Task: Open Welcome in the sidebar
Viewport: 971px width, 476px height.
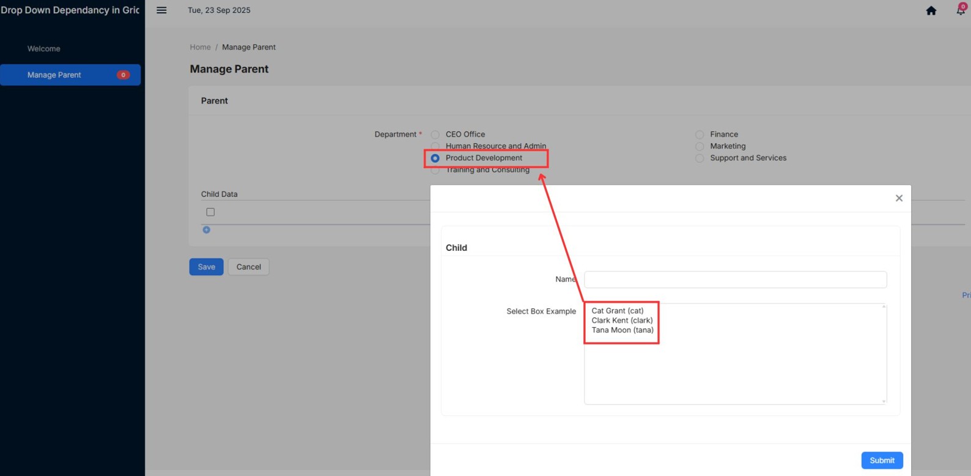Action: pyautogui.click(x=44, y=48)
